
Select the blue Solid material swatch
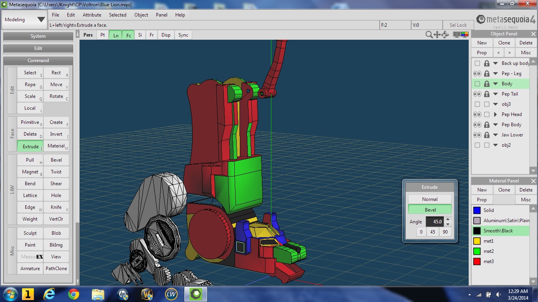point(477,210)
